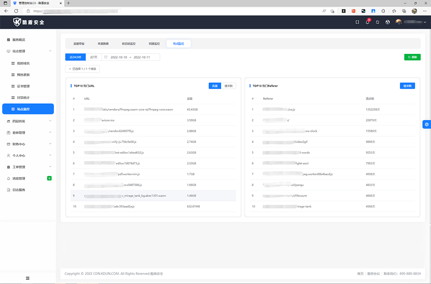431x284 pixels.
Task: Open browser extensions puzzle icon
Action: tap(383, 11)
